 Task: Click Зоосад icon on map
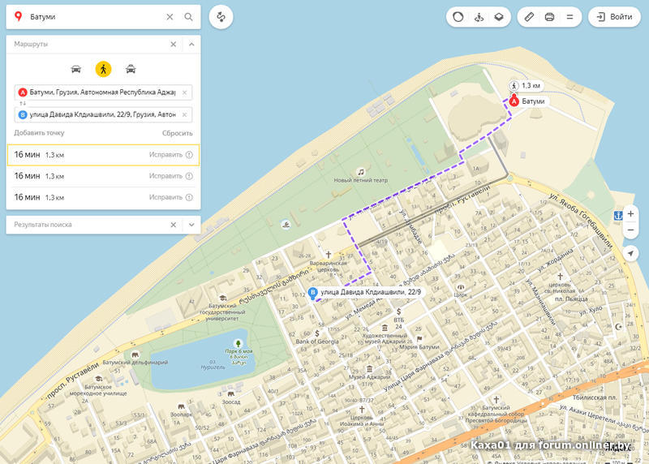(231, 394)
